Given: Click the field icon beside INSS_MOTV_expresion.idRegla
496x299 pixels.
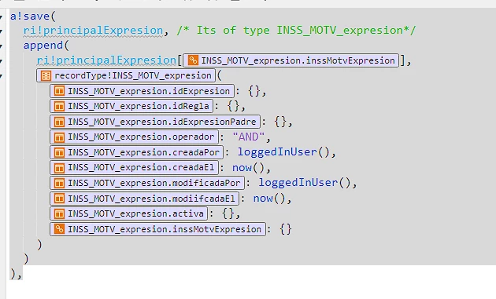Looking at the screenshot, I should point(59,106).
